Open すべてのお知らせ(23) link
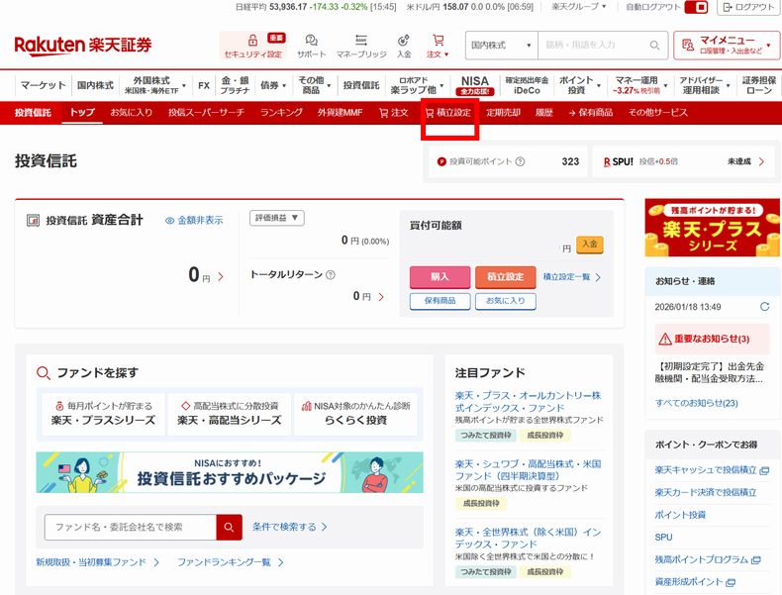The height and width of the screenshot is (595, 782). 696,403
